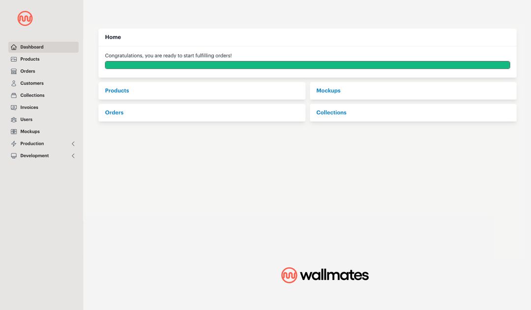Click the Wallmates logo at page bottom
The width and height of the screenshot is (531, 310).
point(324,275)
